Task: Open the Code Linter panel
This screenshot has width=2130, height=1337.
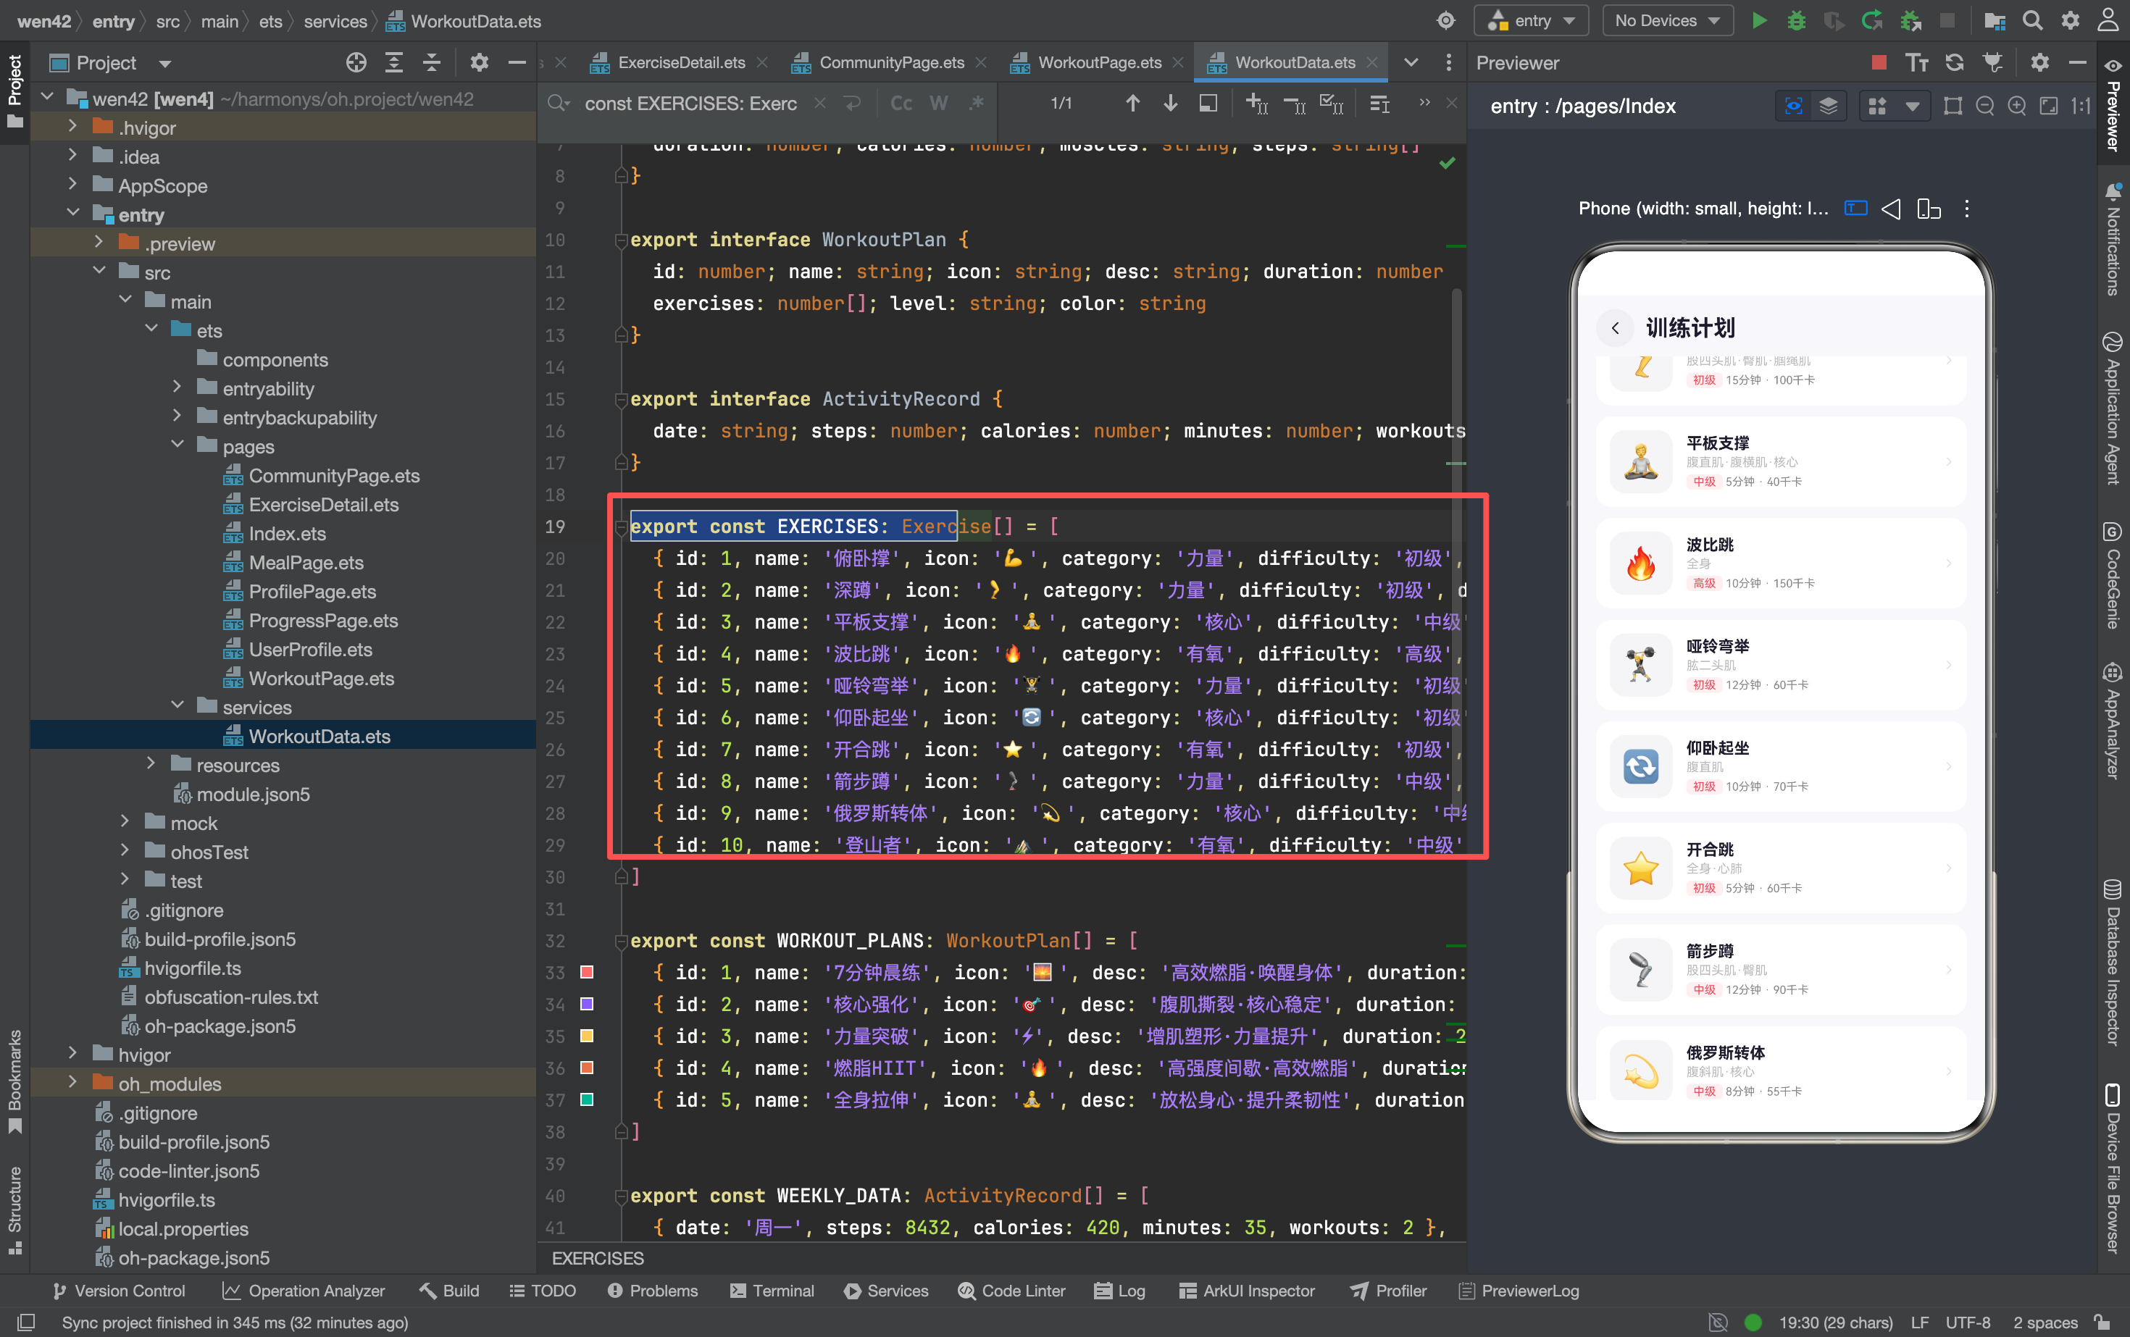Action: [1012, 1290]
